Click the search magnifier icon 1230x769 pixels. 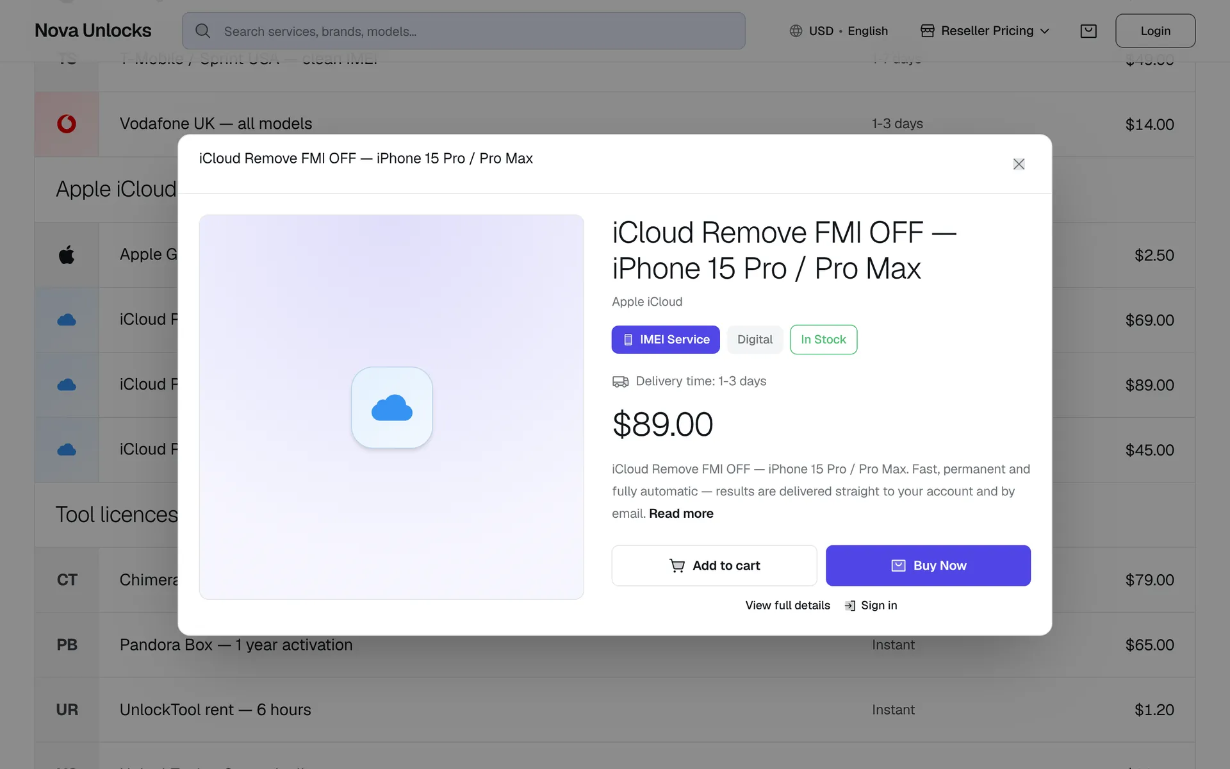click(x=203, y=31)
